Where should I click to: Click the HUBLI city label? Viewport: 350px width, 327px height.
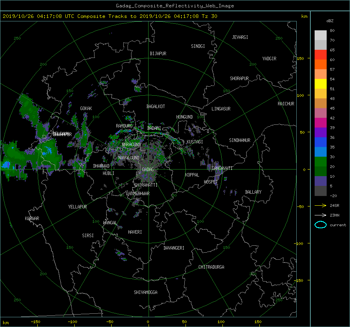(108, 173)
